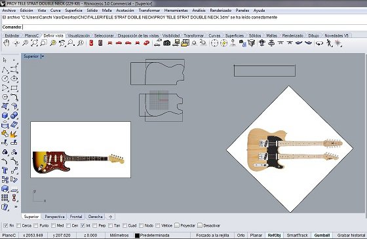Click the walking person walkabout icon
Screen dimensions: 367x239
click(329, 43)
